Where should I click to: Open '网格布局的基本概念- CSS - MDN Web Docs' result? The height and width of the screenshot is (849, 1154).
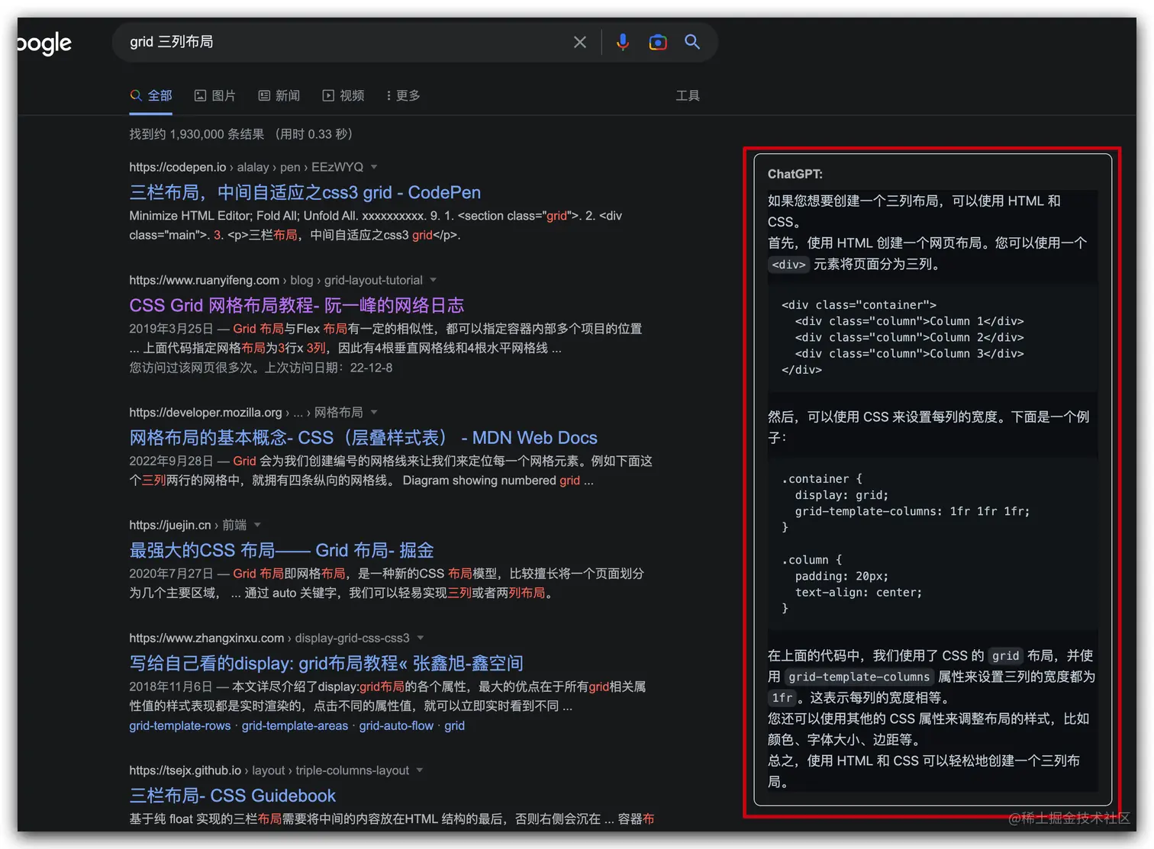(x=363, y=438)
